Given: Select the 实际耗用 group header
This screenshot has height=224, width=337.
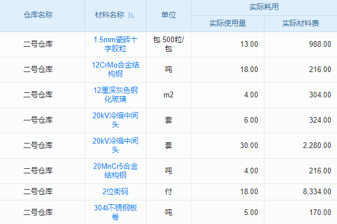Looking at the screenshot, I should (x=264, y=7).
